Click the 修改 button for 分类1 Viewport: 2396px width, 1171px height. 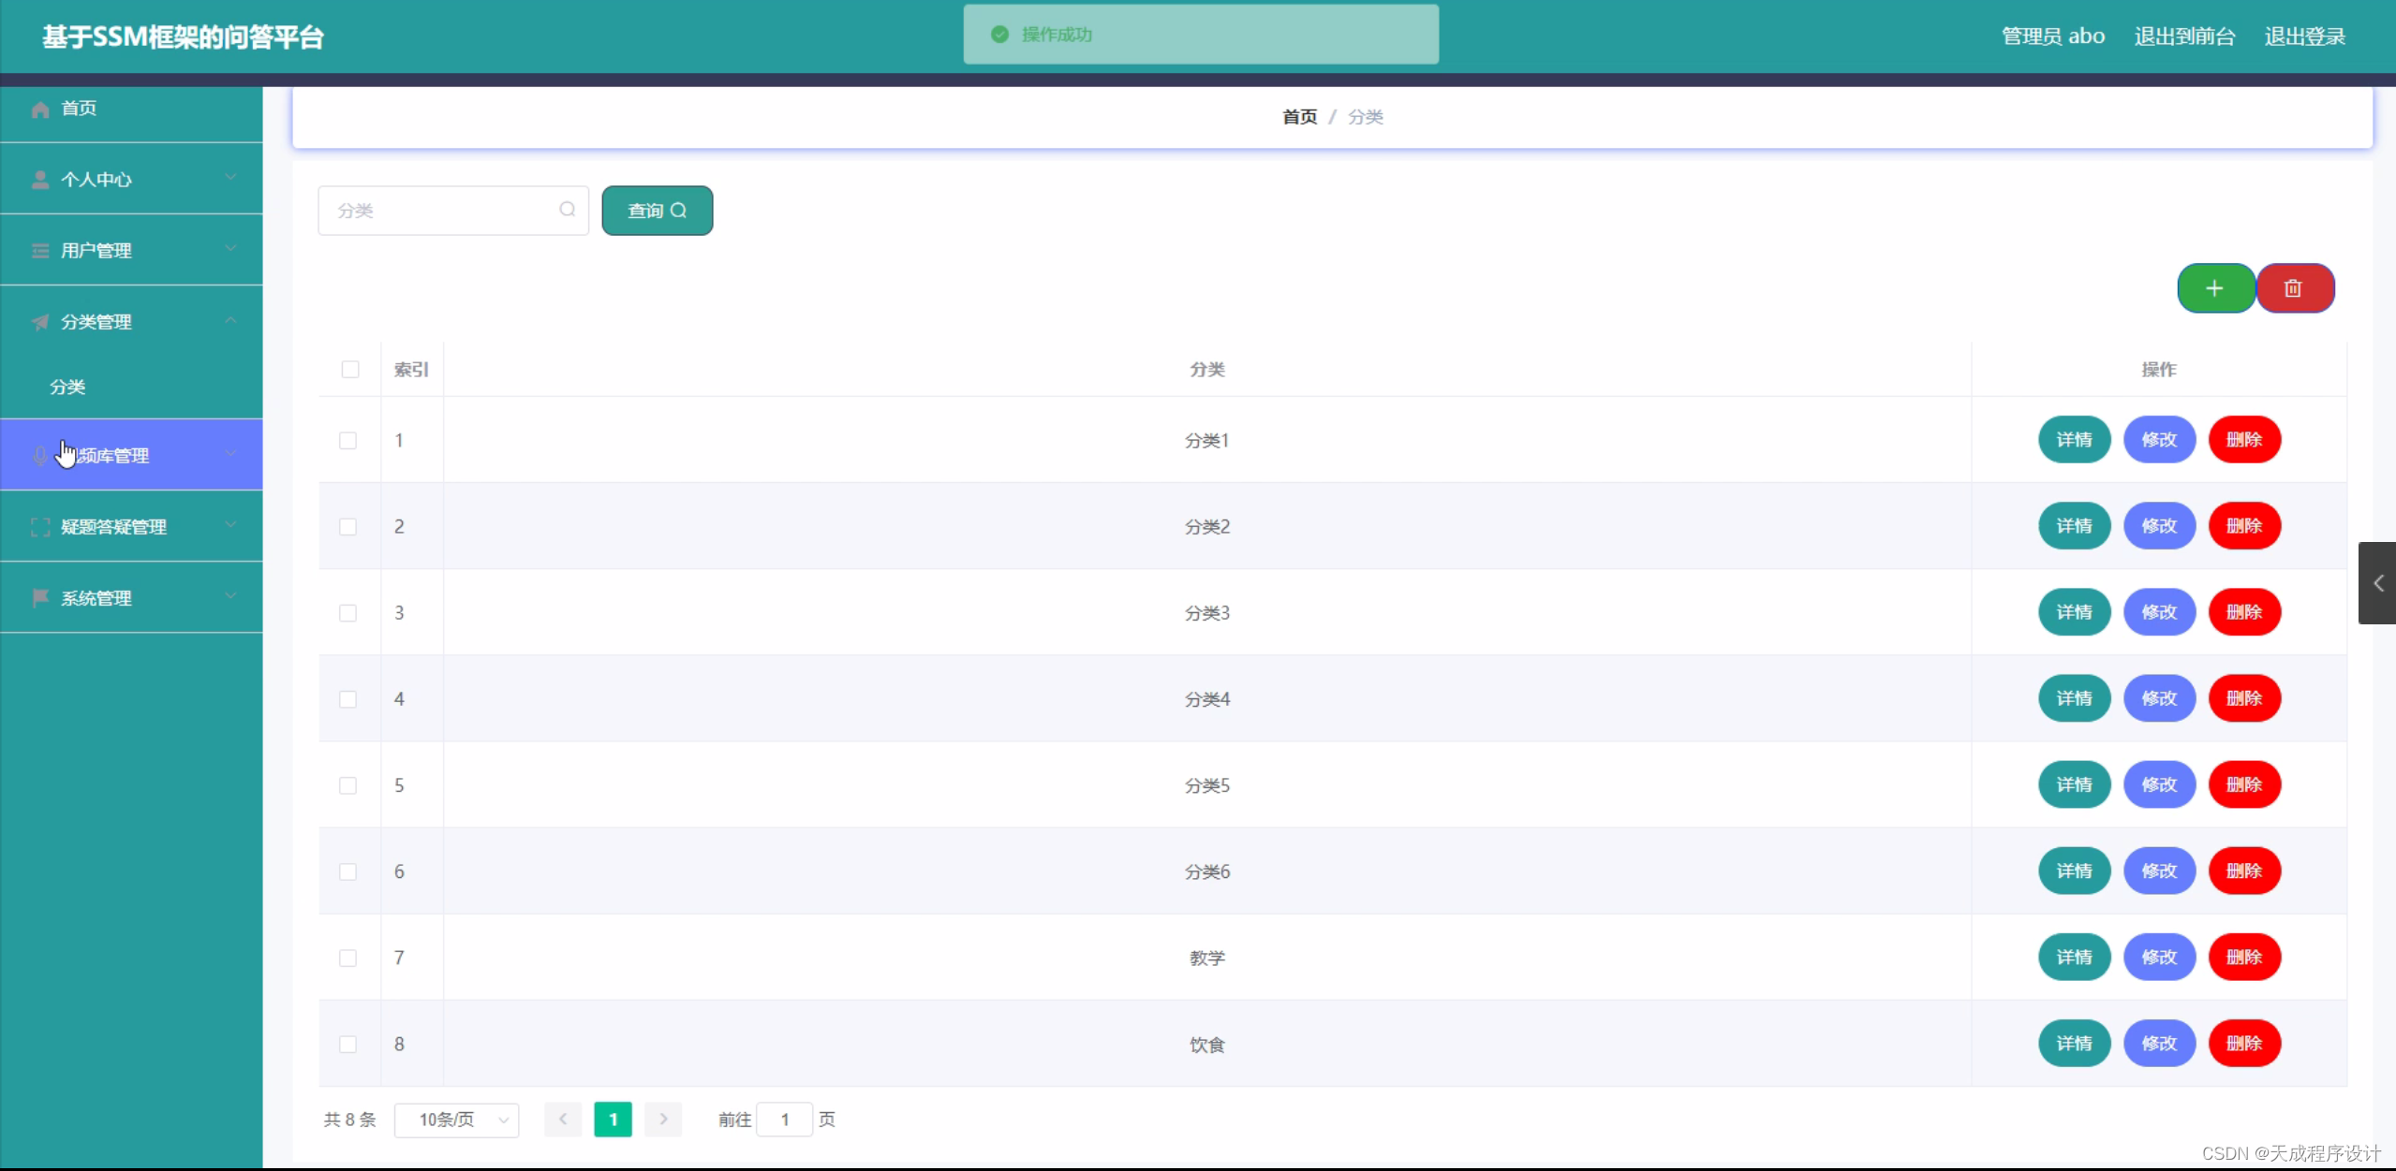click(2159, 440)
